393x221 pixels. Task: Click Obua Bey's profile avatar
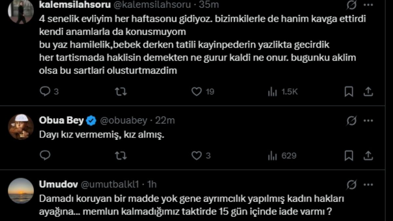tap(21, 127)
